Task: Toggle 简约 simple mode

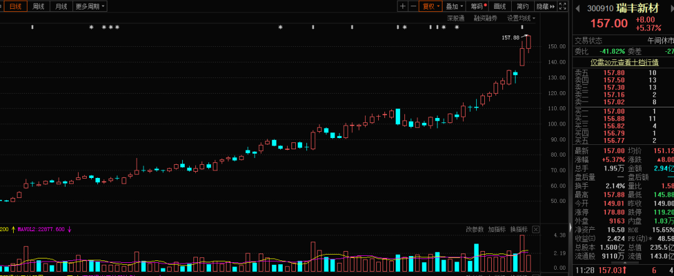Action: click(522, 6)
